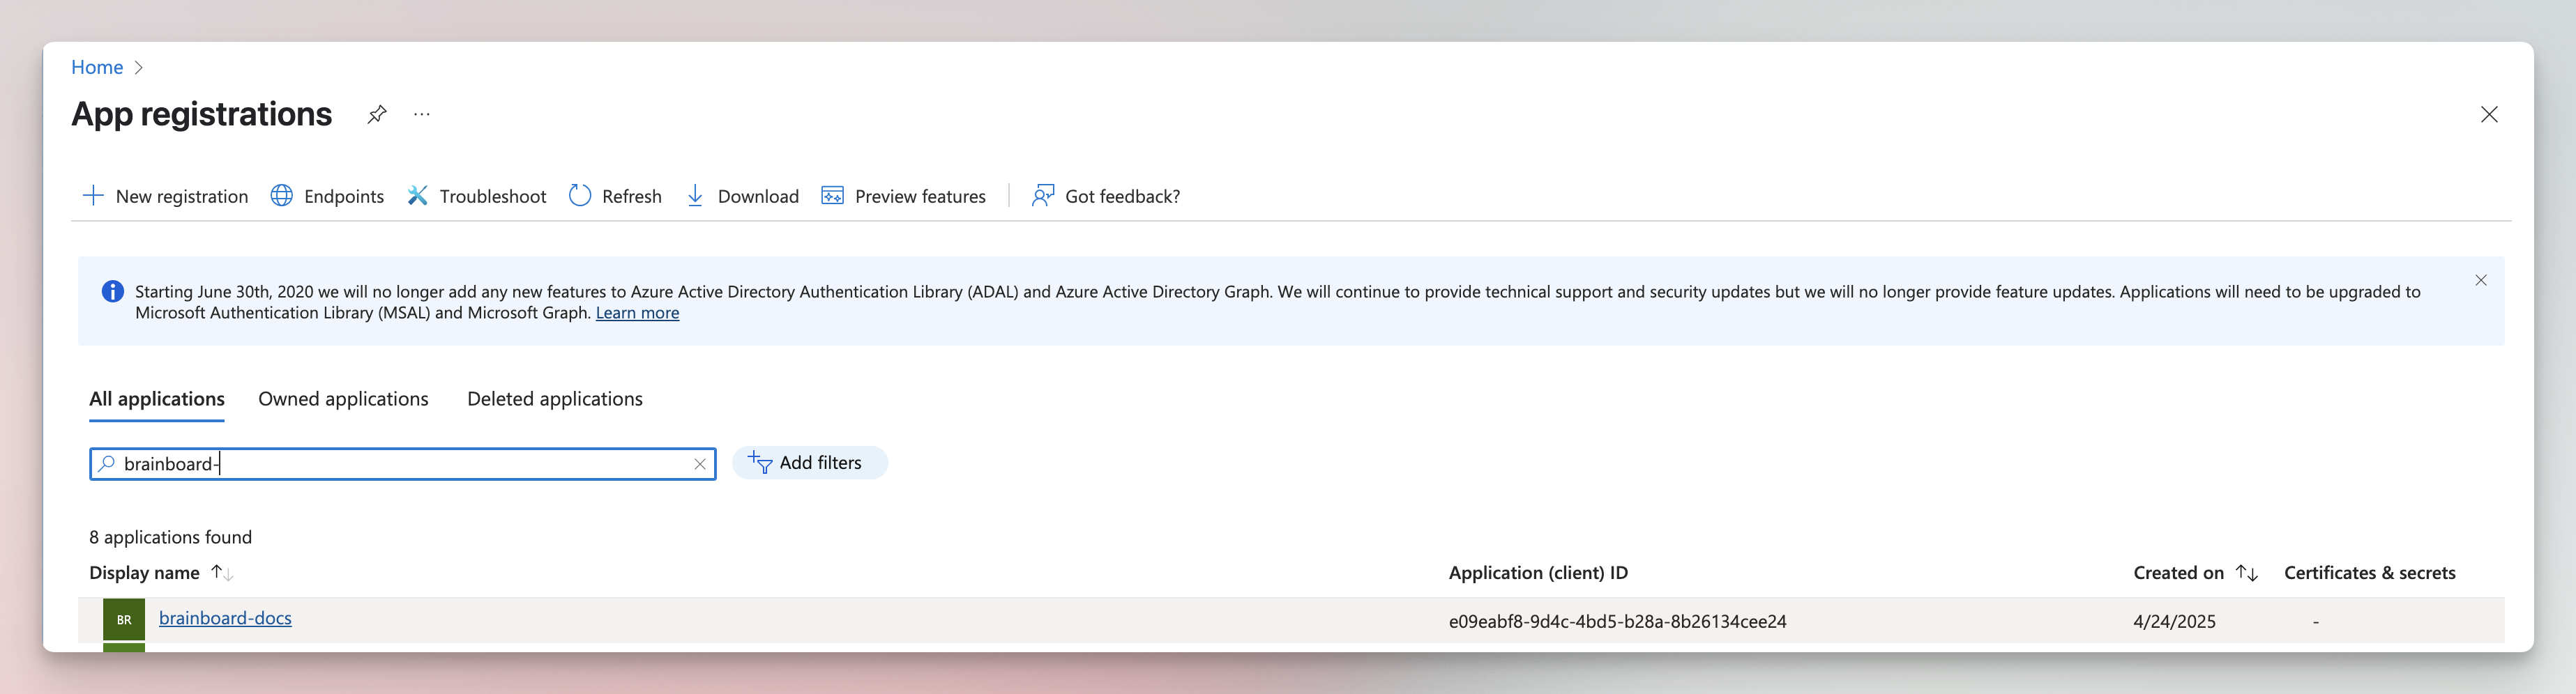Select the All applications tab

coord(157,399)
